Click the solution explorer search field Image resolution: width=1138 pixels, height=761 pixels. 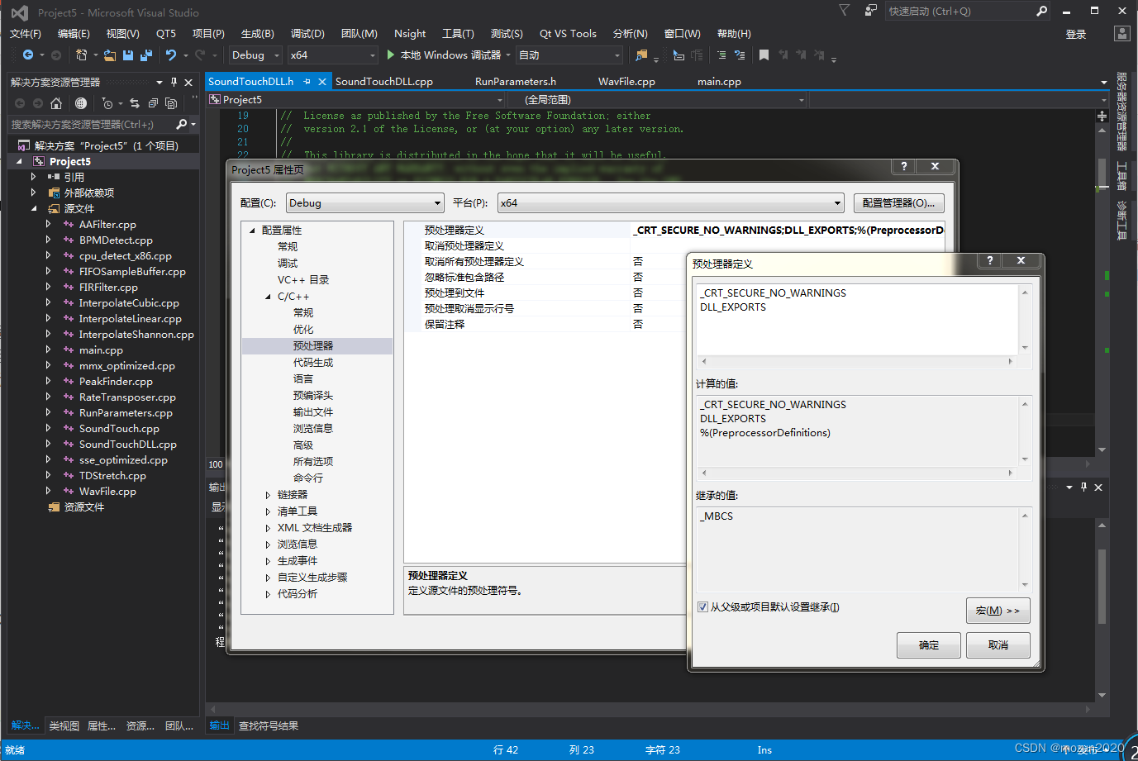[91, 124]
